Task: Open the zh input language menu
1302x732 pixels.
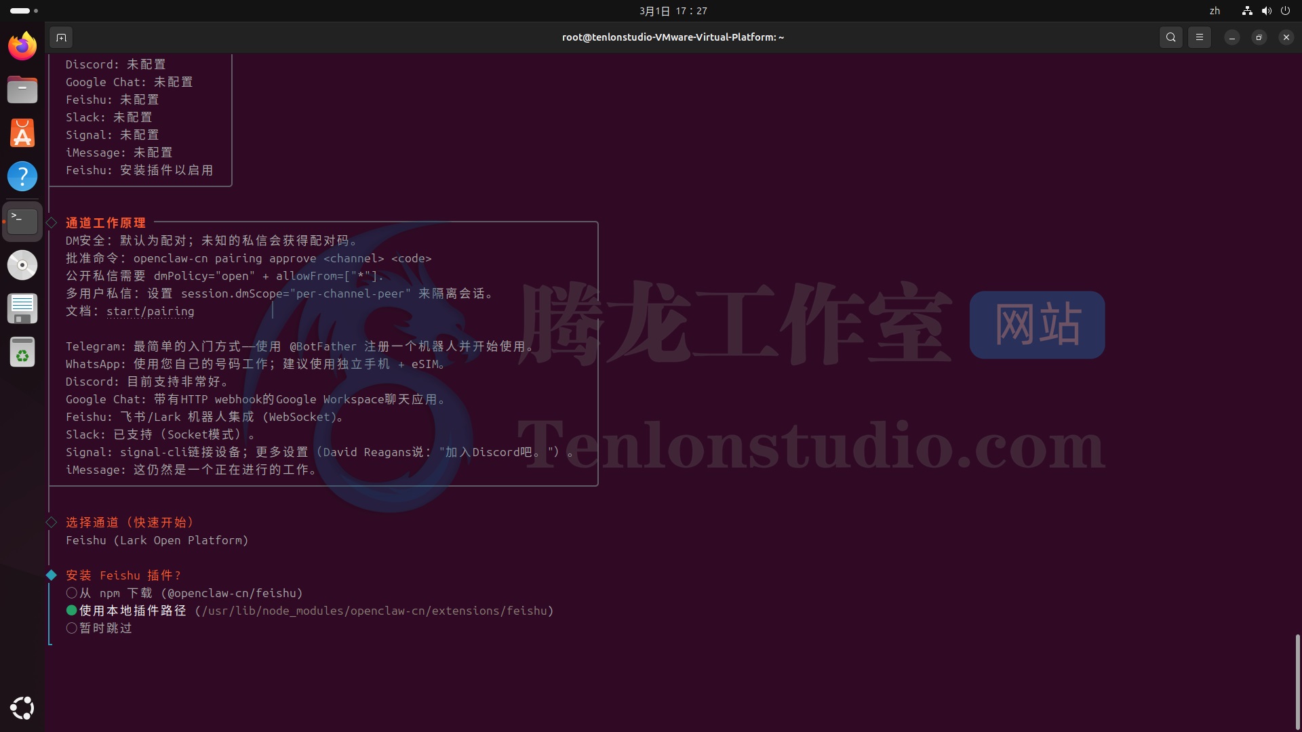Action: coord(1215,11)
